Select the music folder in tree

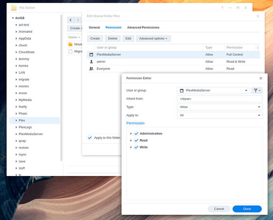pos(23,93)
